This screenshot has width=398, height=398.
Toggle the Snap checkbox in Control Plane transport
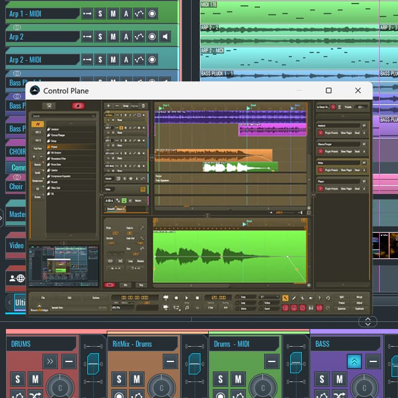(x=238, y=297)
